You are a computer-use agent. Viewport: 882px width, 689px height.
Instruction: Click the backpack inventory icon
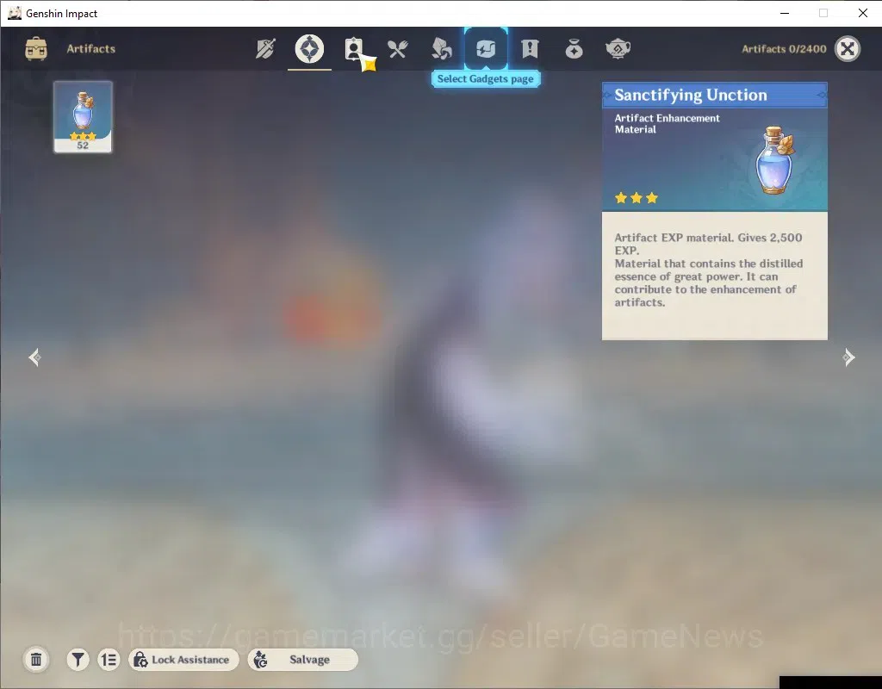point(36,49)
